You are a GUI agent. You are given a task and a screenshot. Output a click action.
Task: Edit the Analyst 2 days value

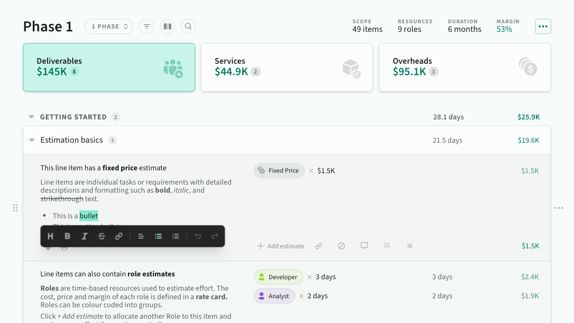tap(318, 296)
